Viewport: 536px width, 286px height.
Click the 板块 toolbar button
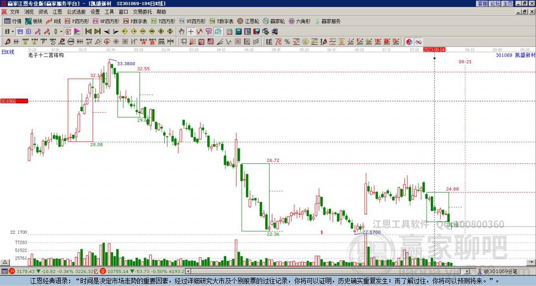click(x=33, y=21)
